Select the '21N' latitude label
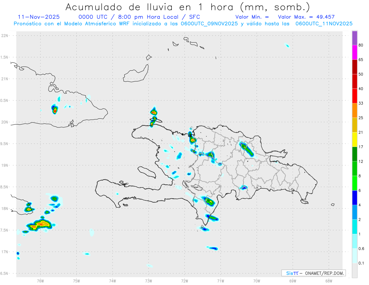Screen dimensions: 369x285 5,79
